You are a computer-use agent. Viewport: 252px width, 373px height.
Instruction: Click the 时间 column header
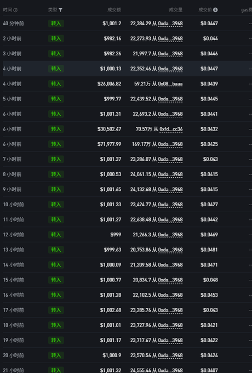click(7, 10)
